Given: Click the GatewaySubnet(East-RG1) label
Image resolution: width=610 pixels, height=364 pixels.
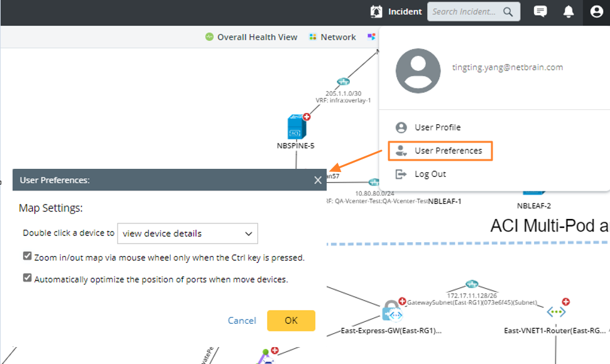Looking at the screenshot, I should click(x=472, y=302).
